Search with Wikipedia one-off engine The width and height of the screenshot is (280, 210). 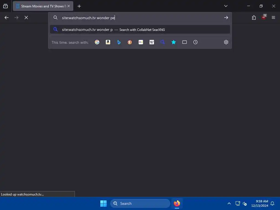click(151, 42)
